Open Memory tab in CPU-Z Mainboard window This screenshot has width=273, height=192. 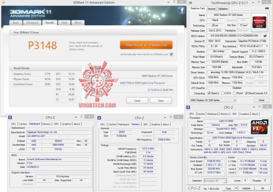click(46, 124)
